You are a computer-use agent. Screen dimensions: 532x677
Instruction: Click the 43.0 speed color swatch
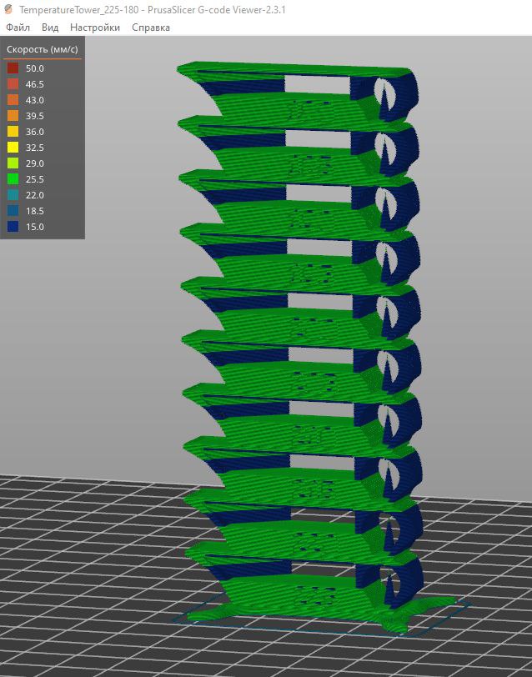click(13, 100)
